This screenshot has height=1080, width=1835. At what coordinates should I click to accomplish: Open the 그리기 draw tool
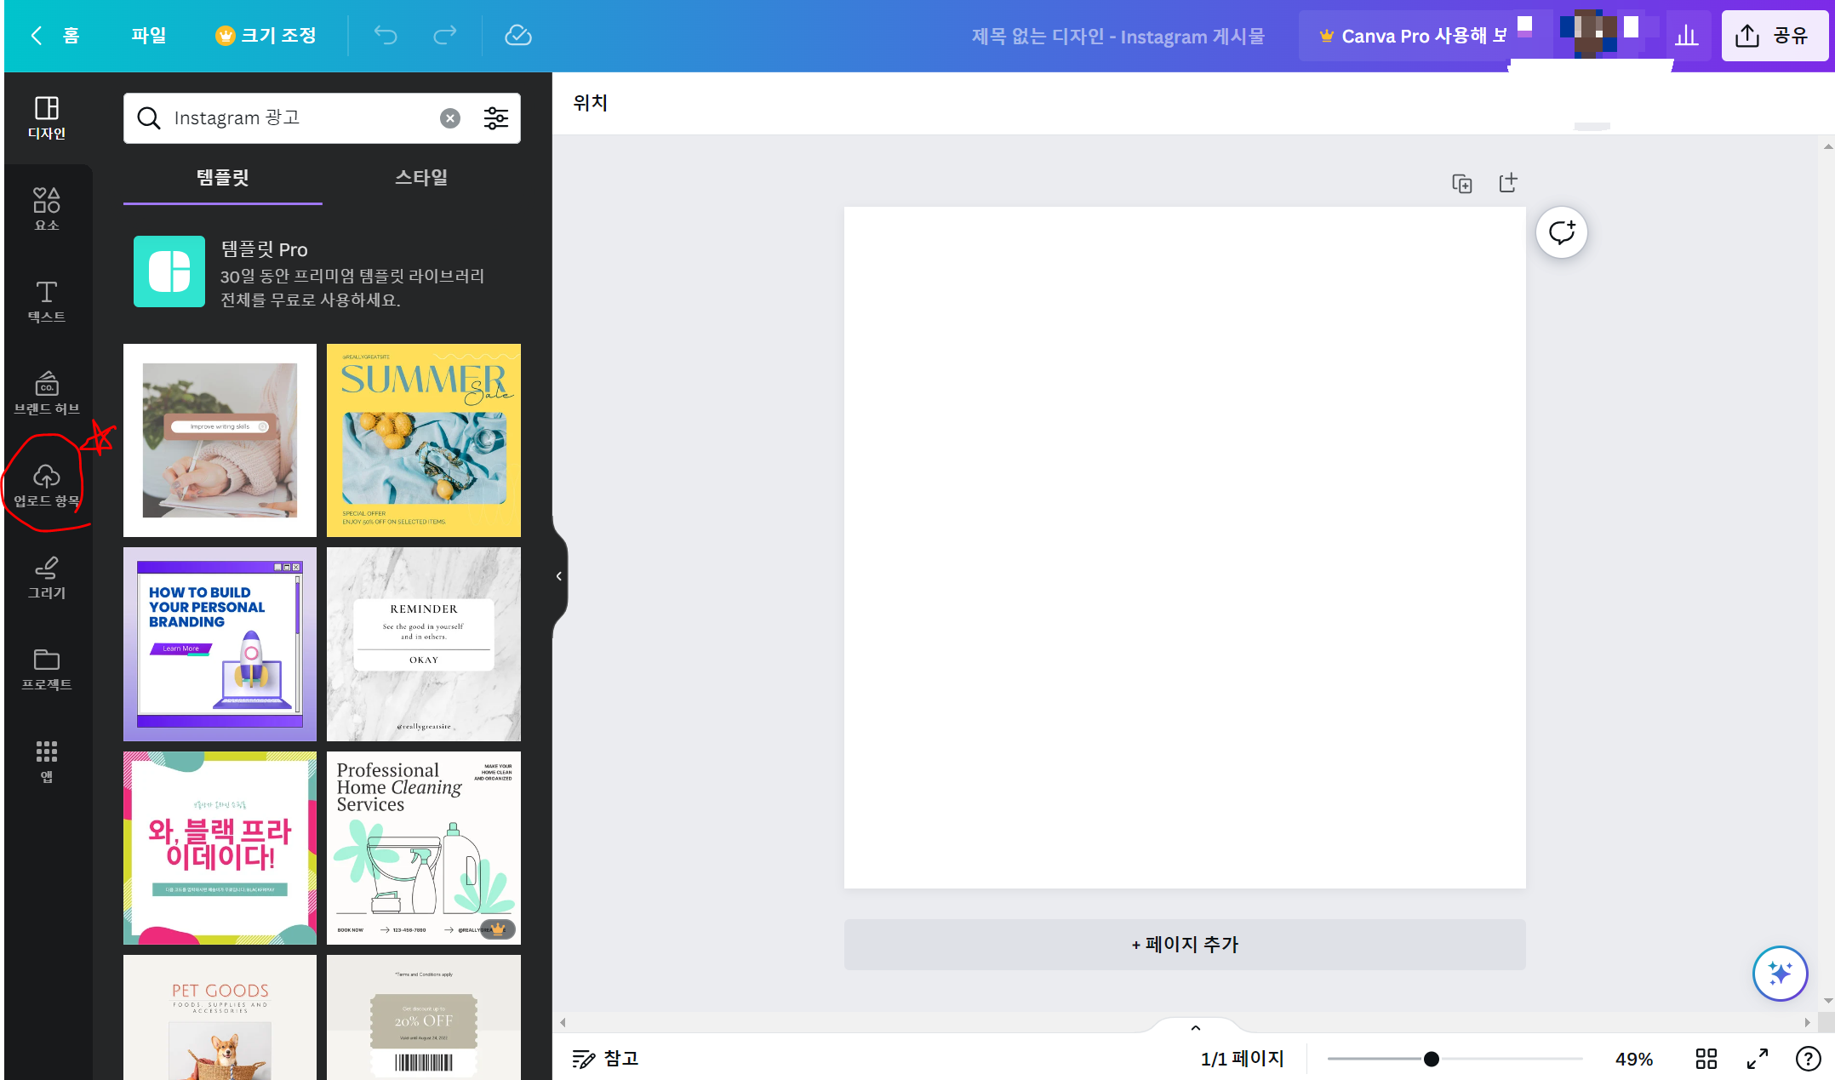click(48, 577)
